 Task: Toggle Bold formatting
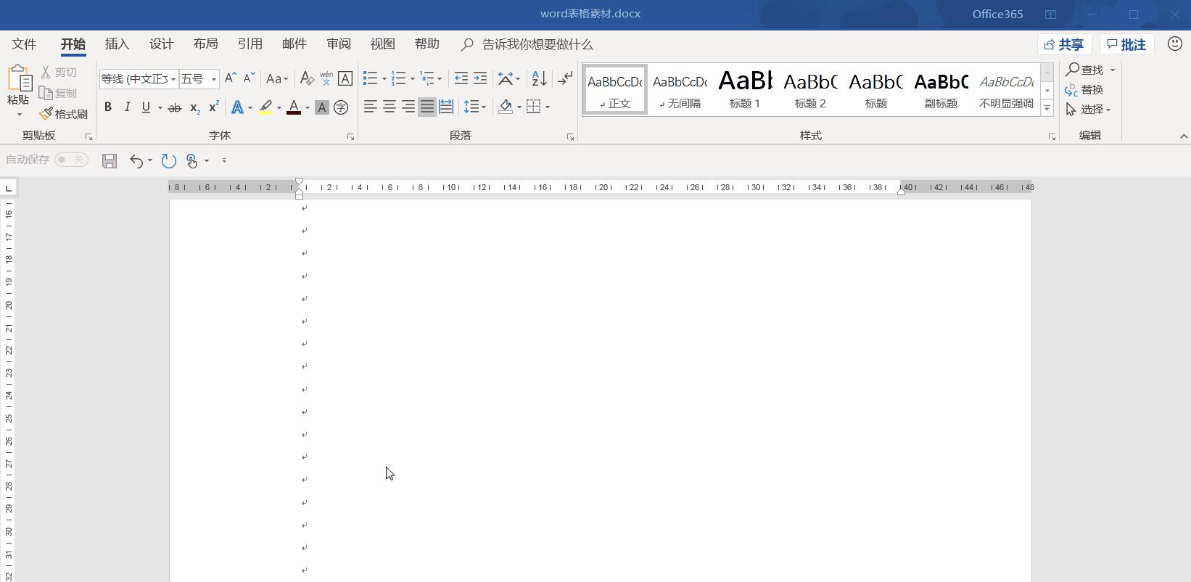click(x=108, y=107)
